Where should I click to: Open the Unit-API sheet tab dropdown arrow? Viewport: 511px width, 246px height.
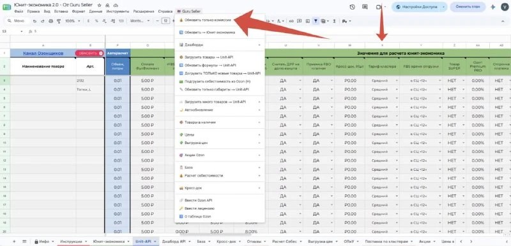pyautogui.click(x=155, y=242)
